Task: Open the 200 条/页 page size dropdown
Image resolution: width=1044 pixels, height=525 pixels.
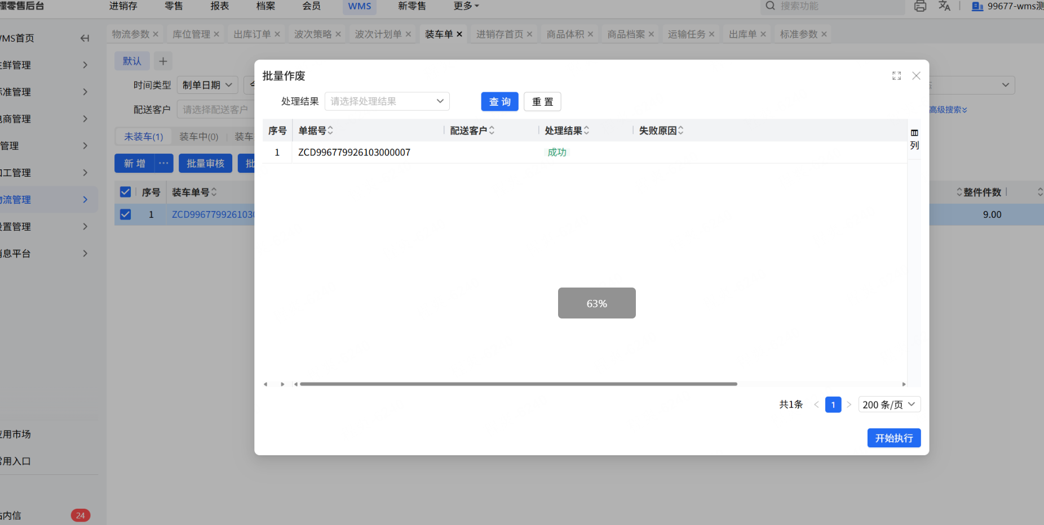Action: click(889, 405)
